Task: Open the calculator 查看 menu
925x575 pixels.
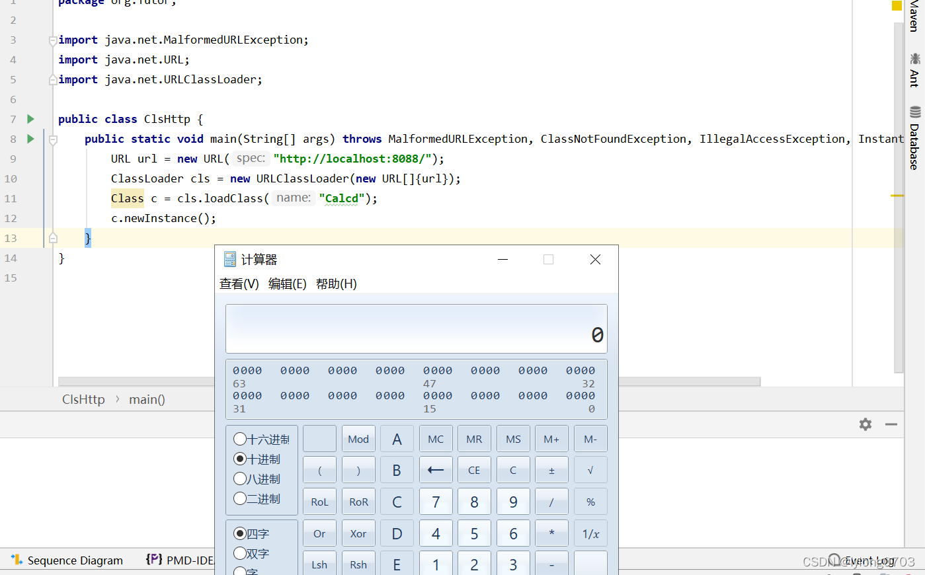Action: (x=239, y=284)
